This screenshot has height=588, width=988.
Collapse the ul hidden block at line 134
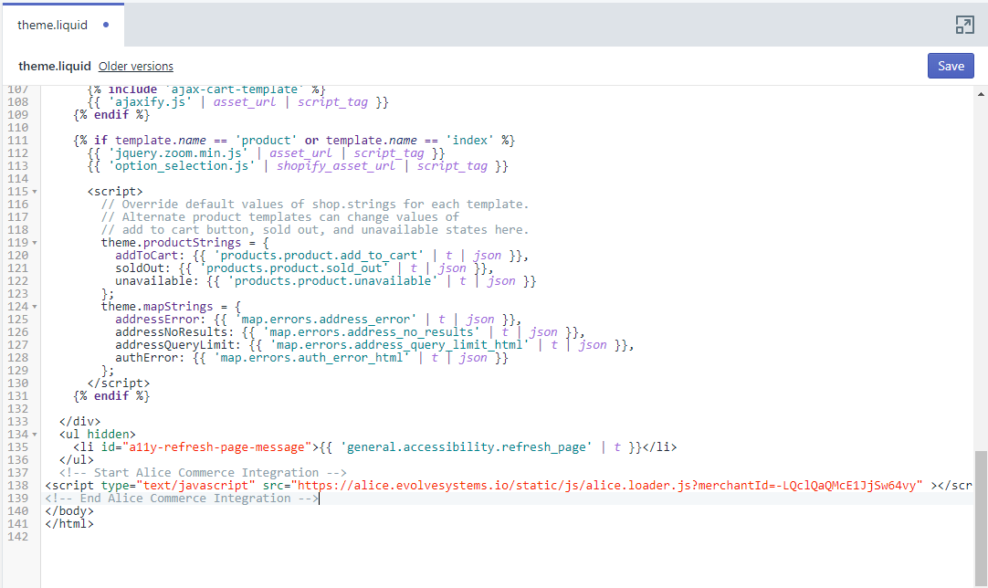pyautogui.click(x=35, y=435)
